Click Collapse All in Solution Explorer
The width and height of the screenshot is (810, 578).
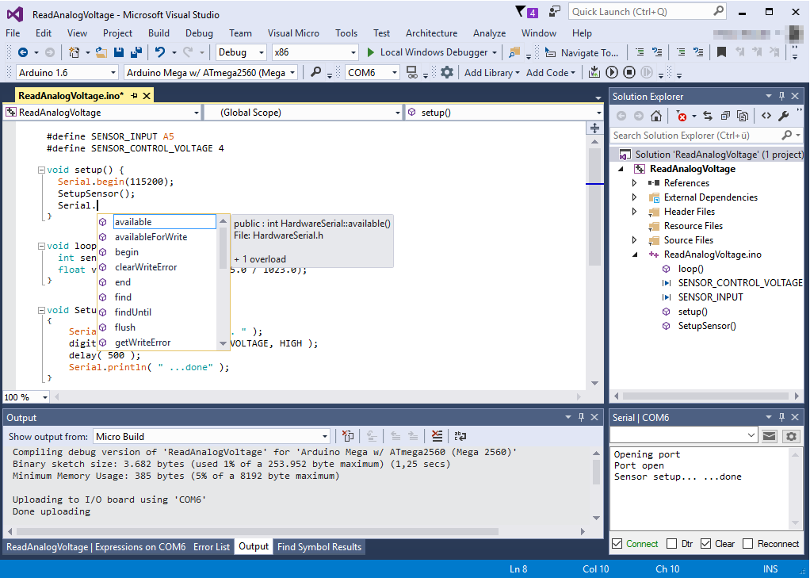pyautogui.click(x=725, y=116)
